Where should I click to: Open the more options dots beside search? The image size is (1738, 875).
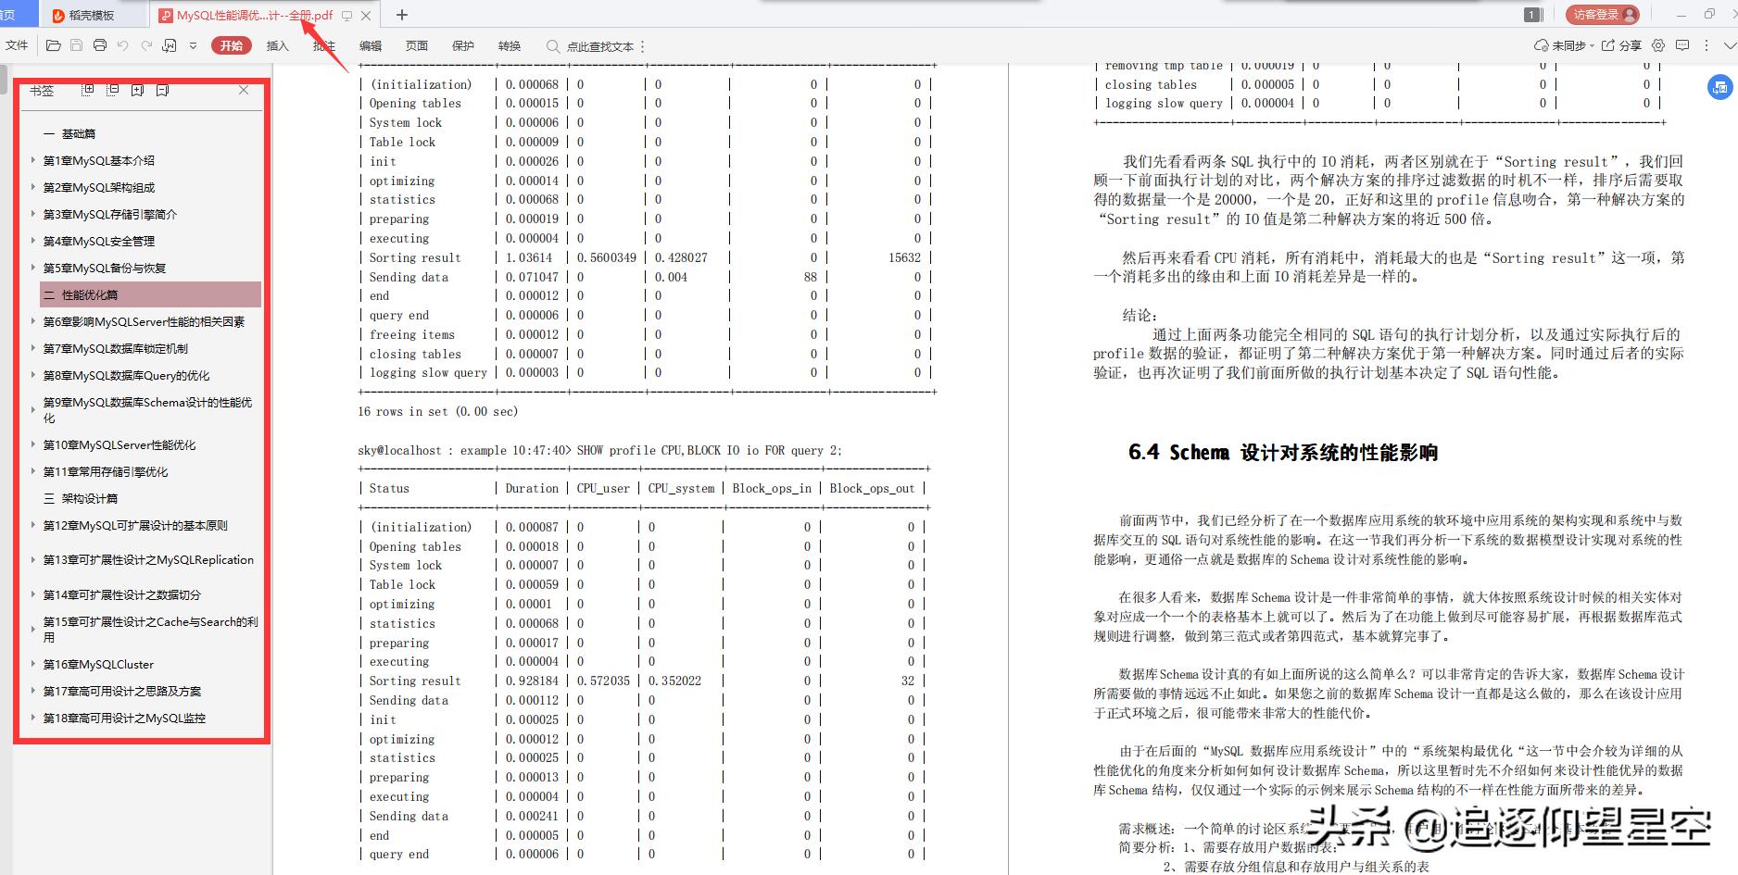[642, 46]
